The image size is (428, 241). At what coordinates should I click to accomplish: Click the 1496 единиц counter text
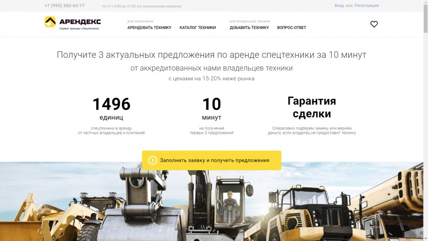click(111, 109)
